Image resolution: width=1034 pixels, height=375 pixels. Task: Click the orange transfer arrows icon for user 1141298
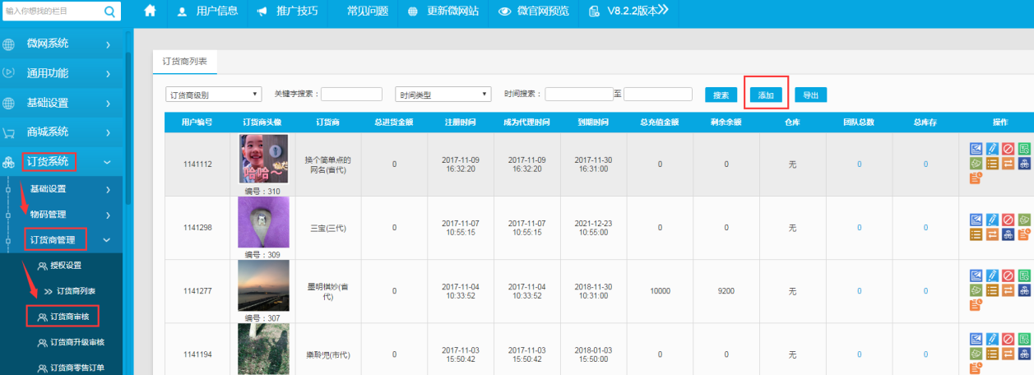[992, 235]
